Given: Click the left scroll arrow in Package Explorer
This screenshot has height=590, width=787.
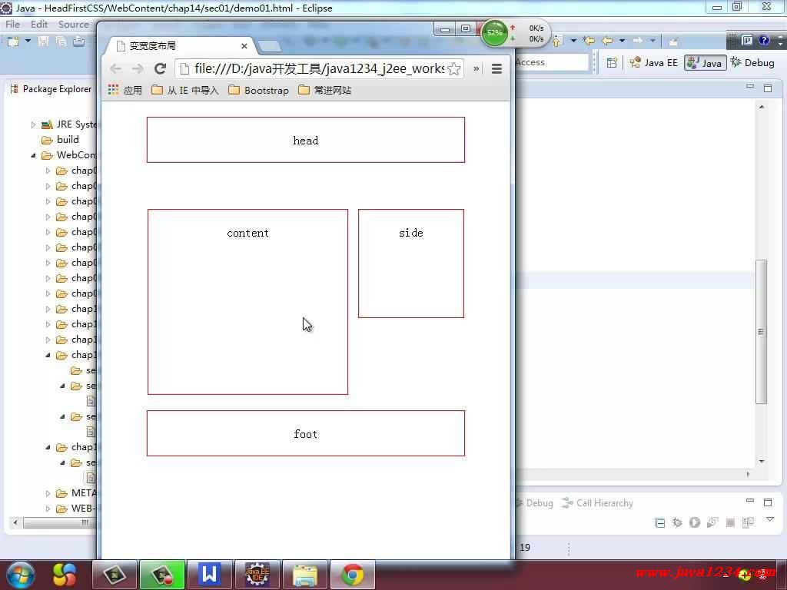Looking at the screenshot, I should click(x=15, y=522).
